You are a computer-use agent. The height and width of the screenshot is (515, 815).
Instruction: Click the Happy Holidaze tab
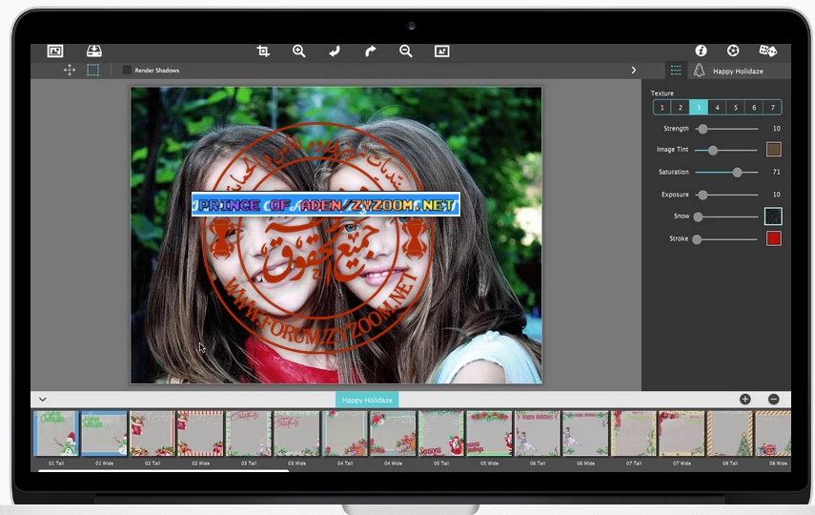[367, 400]
